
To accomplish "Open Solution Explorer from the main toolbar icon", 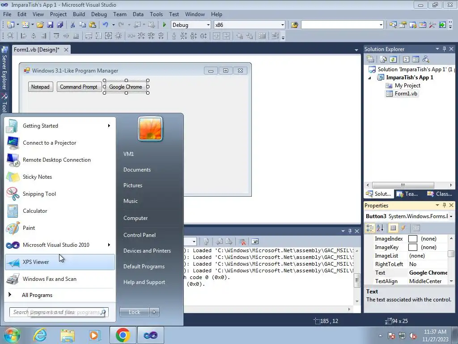I will [x=393, y=25].
